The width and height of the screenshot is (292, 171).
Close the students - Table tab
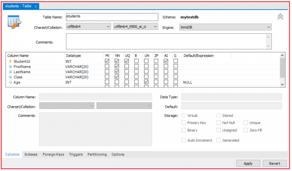[x=36, y=6]
